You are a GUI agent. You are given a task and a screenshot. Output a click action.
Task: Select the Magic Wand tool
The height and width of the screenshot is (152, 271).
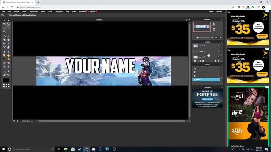click(x=4, y=31)
